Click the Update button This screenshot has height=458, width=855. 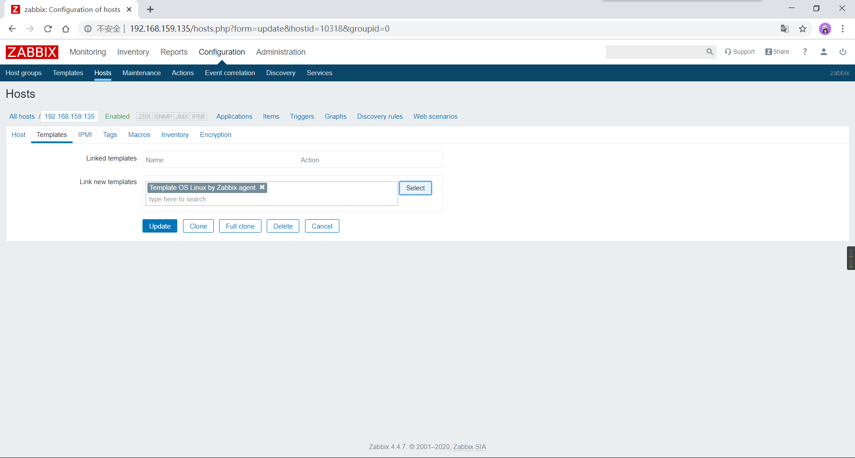point(160,226)
